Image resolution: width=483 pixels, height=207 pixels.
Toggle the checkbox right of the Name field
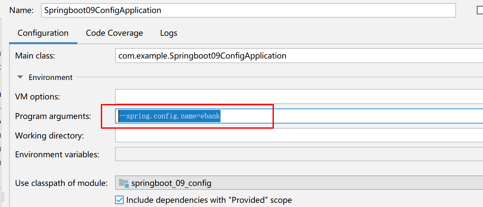click(x=480, y=10)
